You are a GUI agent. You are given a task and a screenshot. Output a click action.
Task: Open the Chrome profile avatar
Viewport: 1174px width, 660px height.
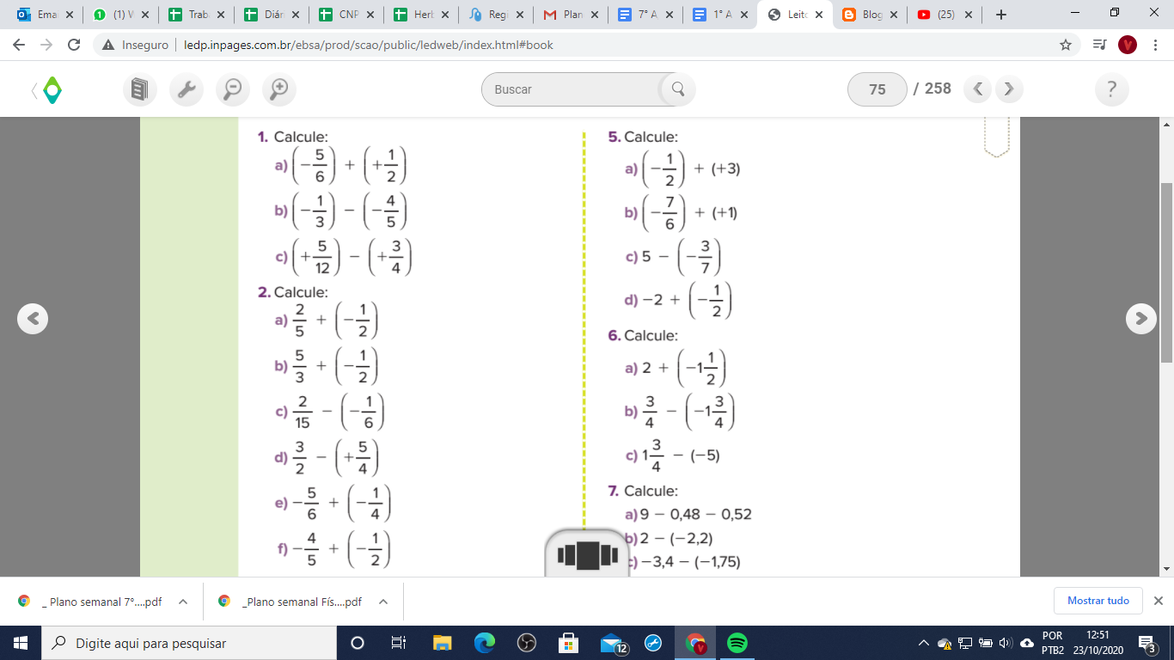pyautogui.click(x=1128, y=45)
